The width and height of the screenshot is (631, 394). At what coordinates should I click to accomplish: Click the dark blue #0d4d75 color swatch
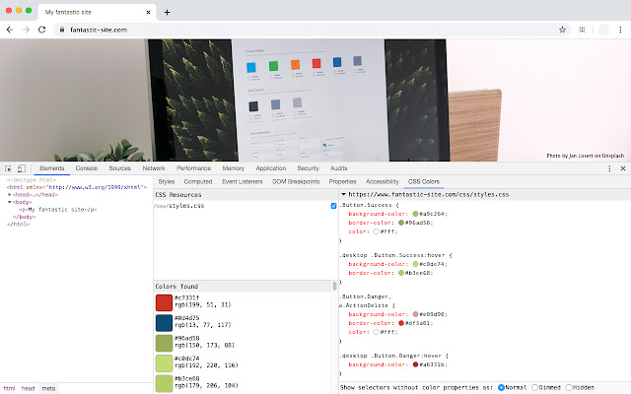pyautogui.click(x=164, y=322)
